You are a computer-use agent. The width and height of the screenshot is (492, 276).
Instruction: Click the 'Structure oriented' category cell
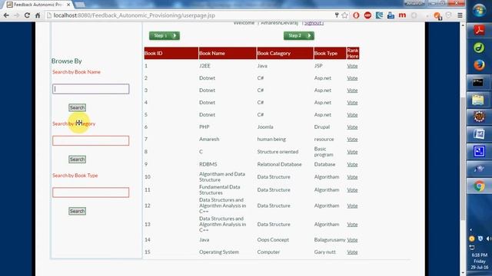click(x=278, y=152)
